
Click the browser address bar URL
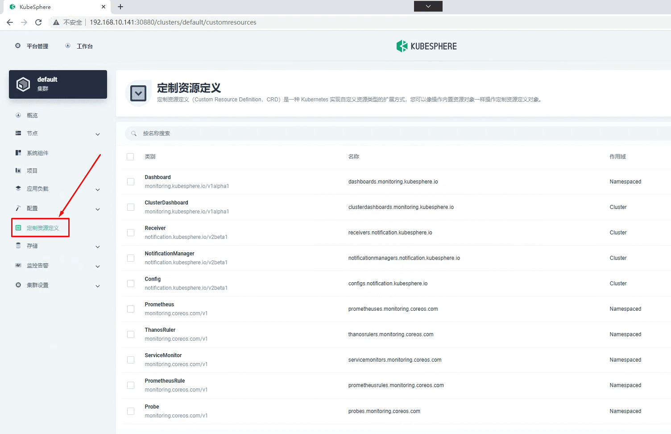click(x=173, y=22)
